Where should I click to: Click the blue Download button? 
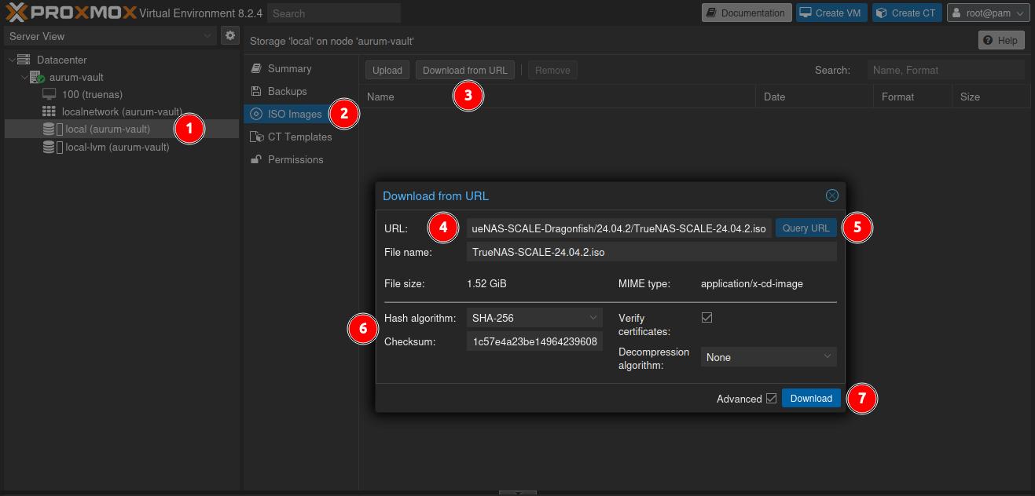tap(811, 398)
